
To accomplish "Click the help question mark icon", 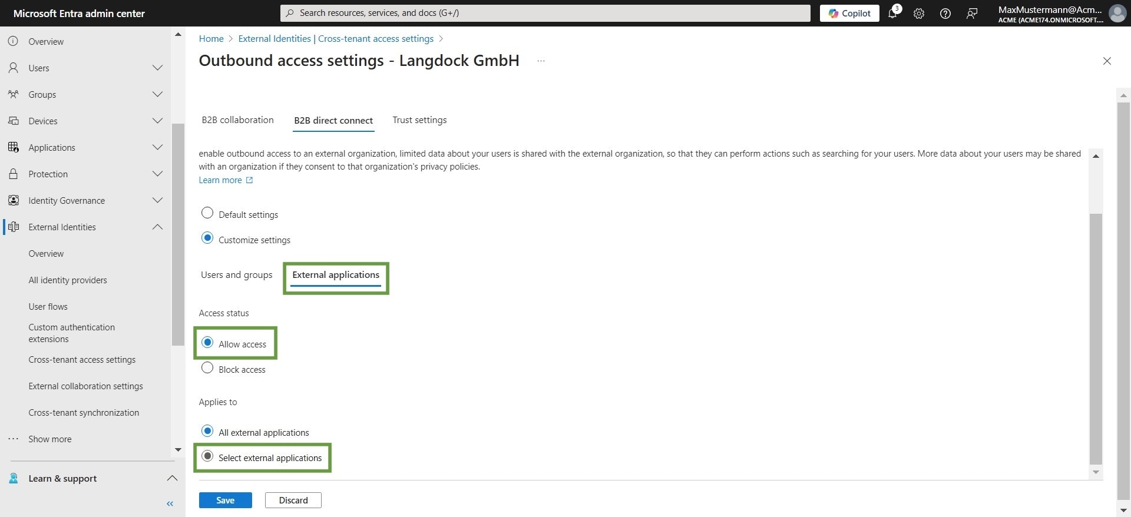I will (945, 13).
